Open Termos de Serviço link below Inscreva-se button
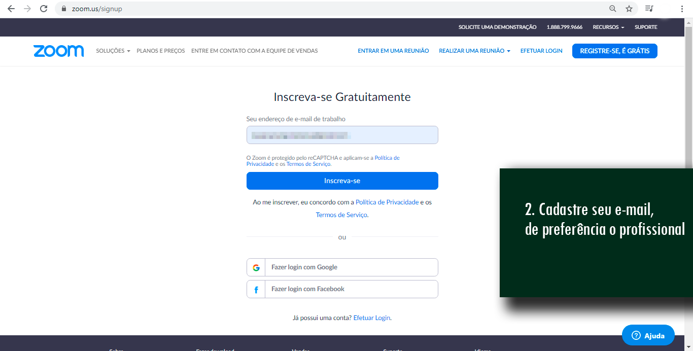Screen dimensions: 693x351 [x=341, y=215]
